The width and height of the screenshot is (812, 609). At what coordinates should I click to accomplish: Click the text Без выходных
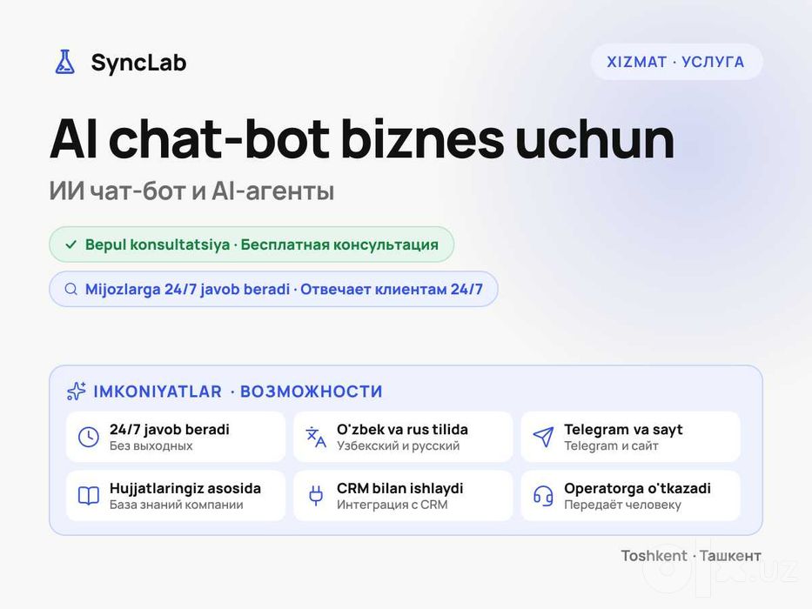click(x=151, y=445)
